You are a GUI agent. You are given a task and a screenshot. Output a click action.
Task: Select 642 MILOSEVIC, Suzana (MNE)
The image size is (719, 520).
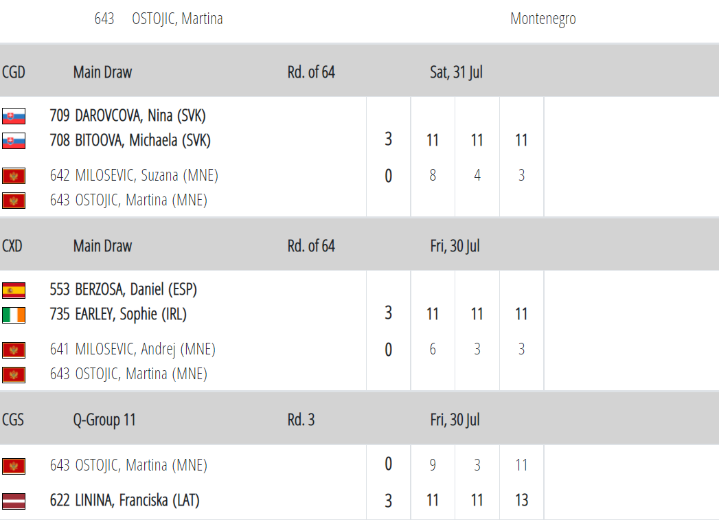(x=134, y=176)
